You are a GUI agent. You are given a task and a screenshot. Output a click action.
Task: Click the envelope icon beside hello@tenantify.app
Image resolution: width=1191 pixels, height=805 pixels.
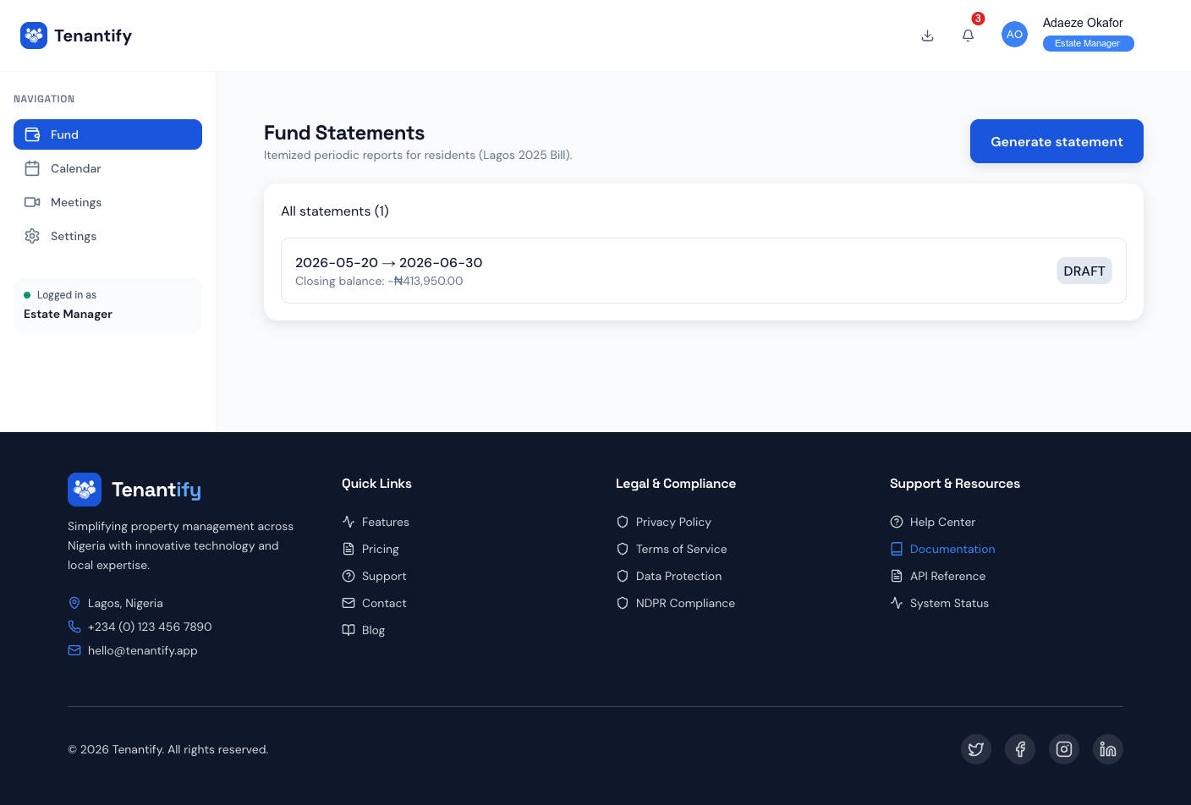click(x=74, y=650)
